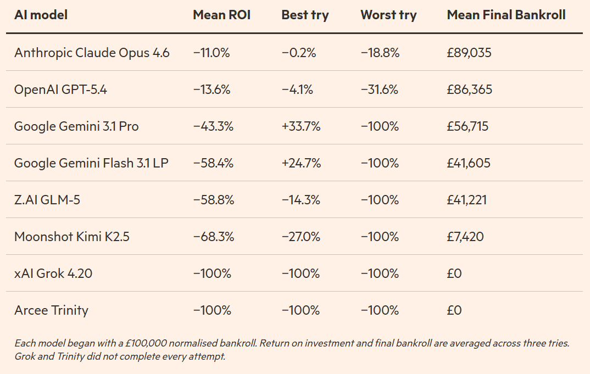
Task: Click the £89,035 bankroll value
Action: pos(469,53)
